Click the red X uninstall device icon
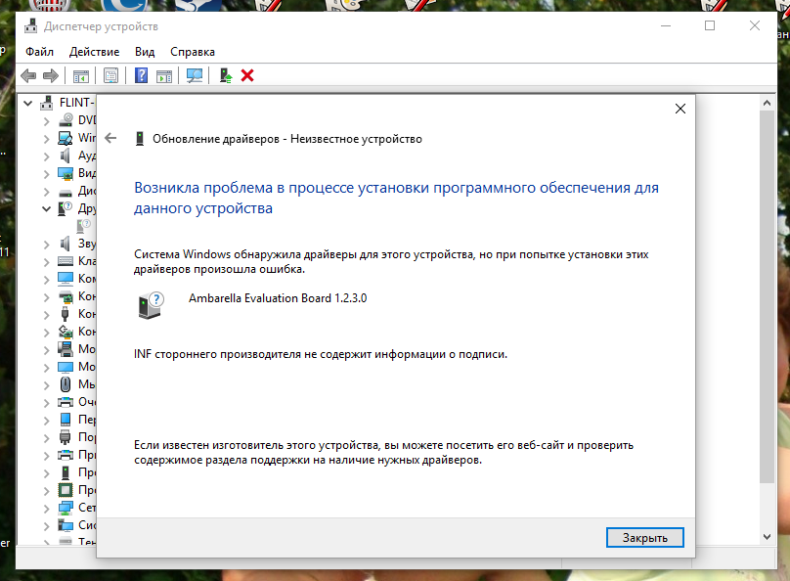 coord(247,75)
